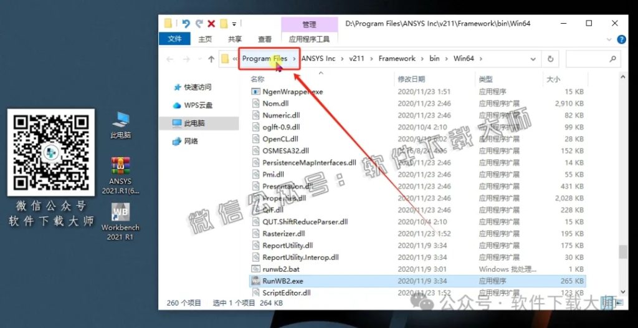Click the QR code image on desktop
This screenshot has width=638, height=328.
pyautogui.click(x=51, y=152)
